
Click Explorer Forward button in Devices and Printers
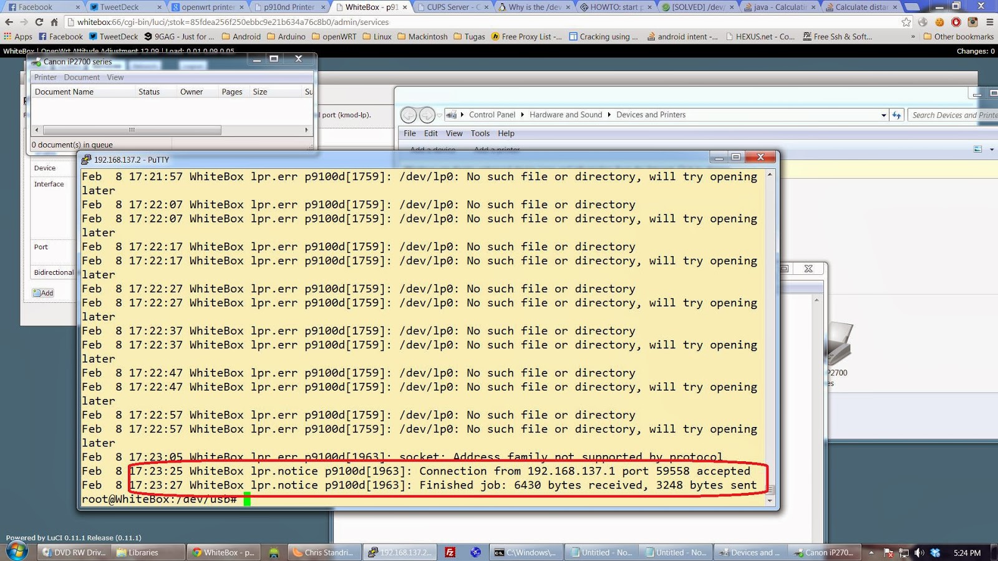coord(427,115)
